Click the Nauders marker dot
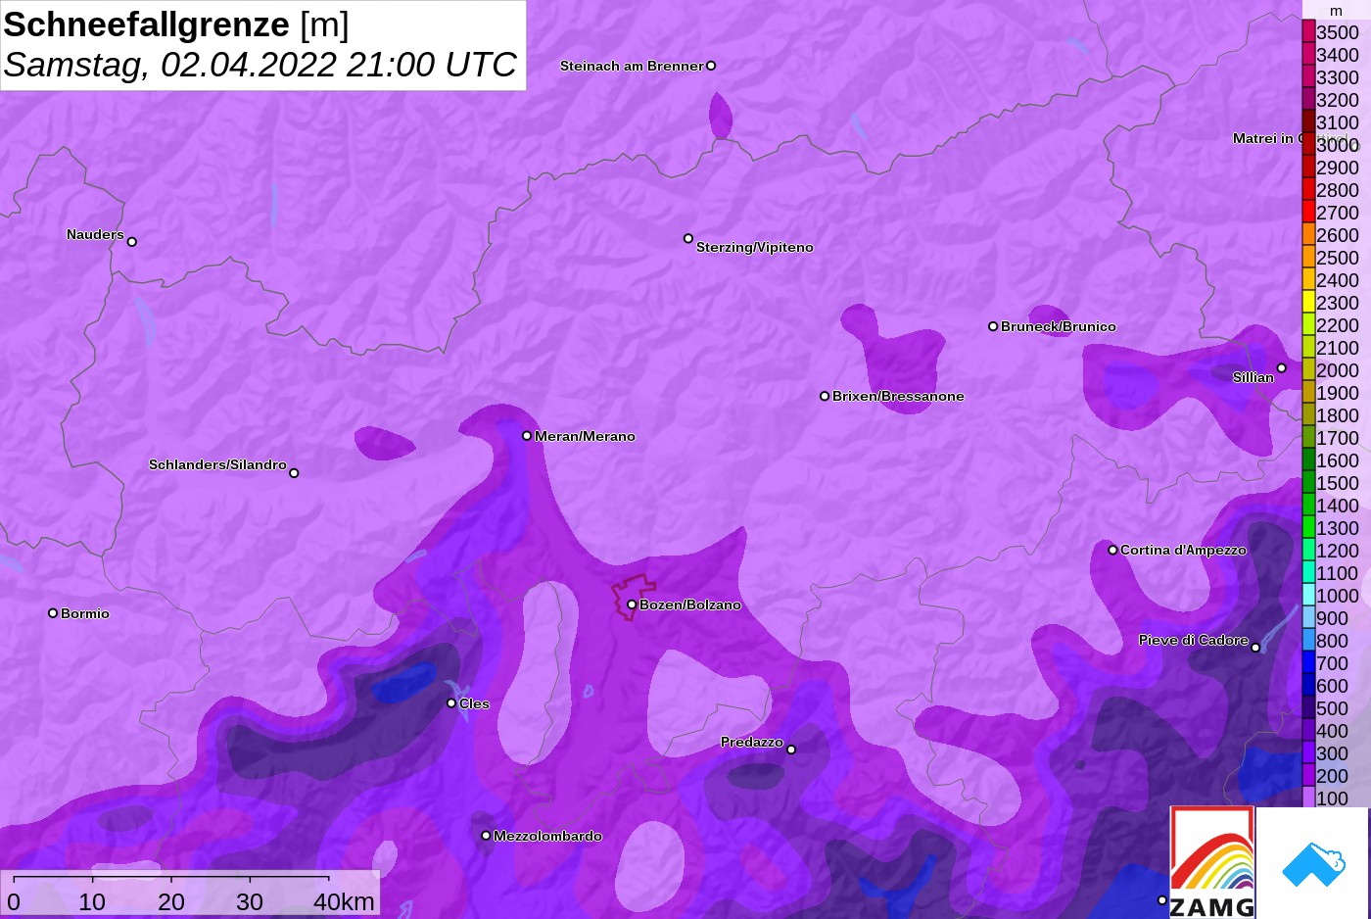The height and width of the screenshot is (919, 1371). click(x=132, y=242)
